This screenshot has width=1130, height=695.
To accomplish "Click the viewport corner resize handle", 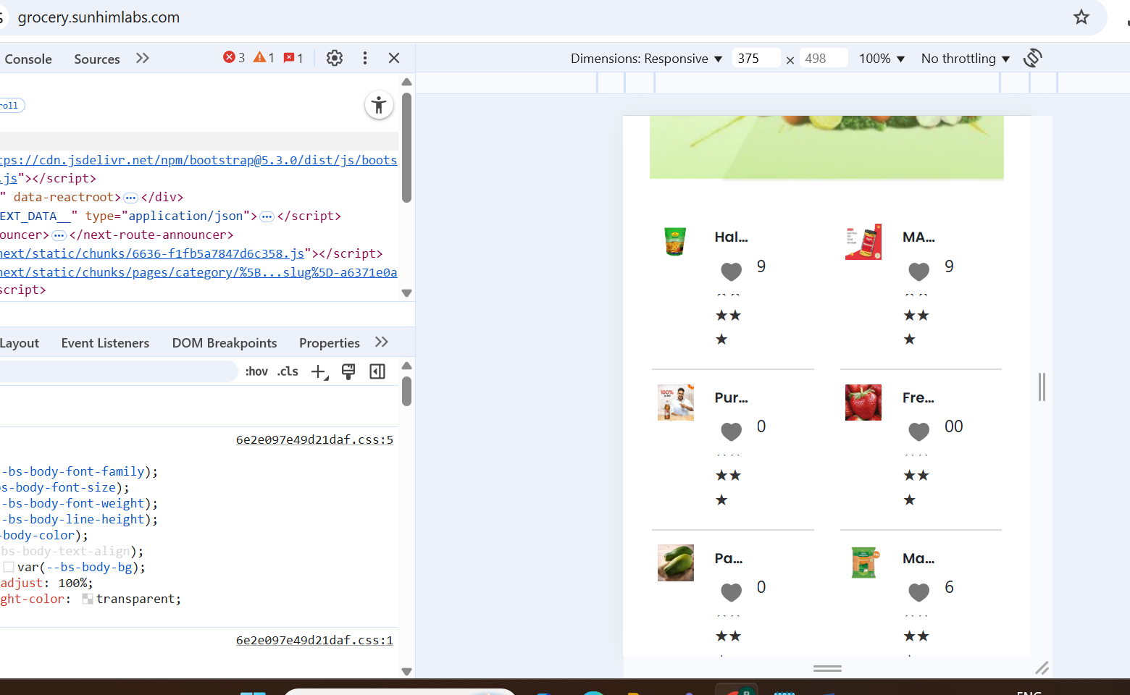I will (x=1042, y=667).
